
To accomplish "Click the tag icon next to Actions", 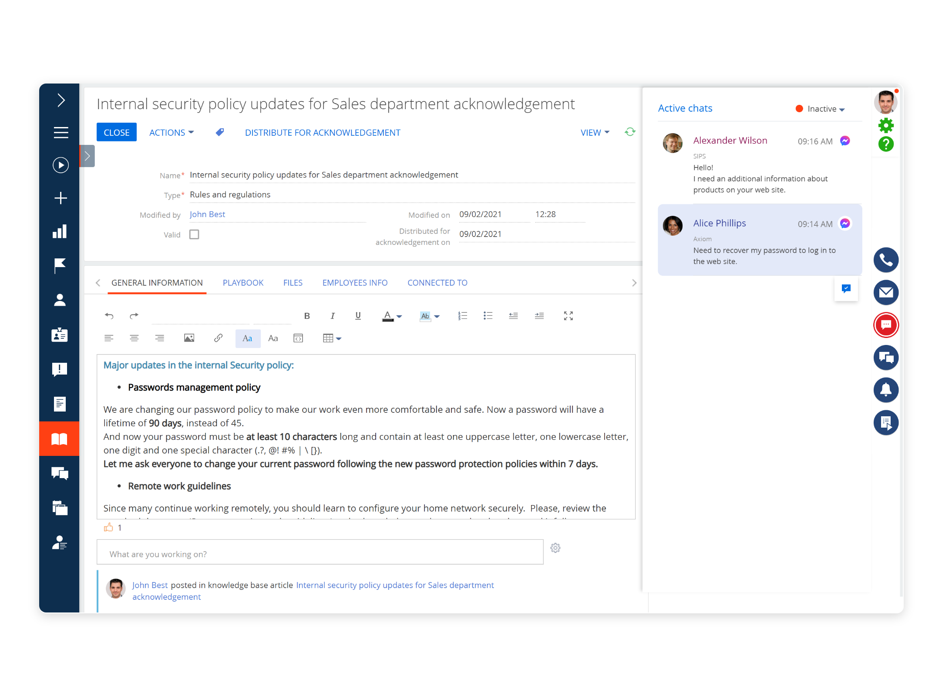I will click(x=220, y=132).
